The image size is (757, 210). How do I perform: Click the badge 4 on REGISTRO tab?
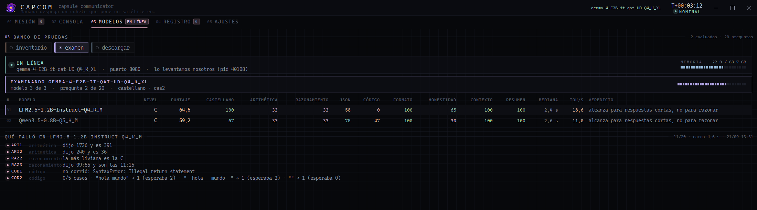[x=196, y=22]
